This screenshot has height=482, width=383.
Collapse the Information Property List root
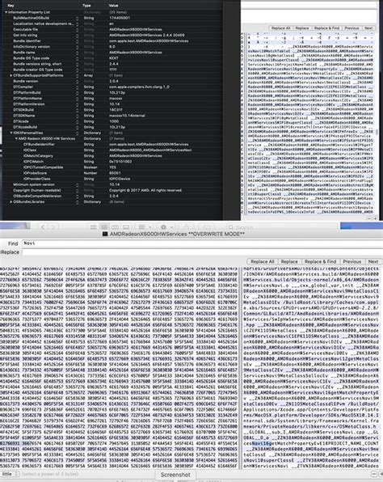tap(6, 12)
